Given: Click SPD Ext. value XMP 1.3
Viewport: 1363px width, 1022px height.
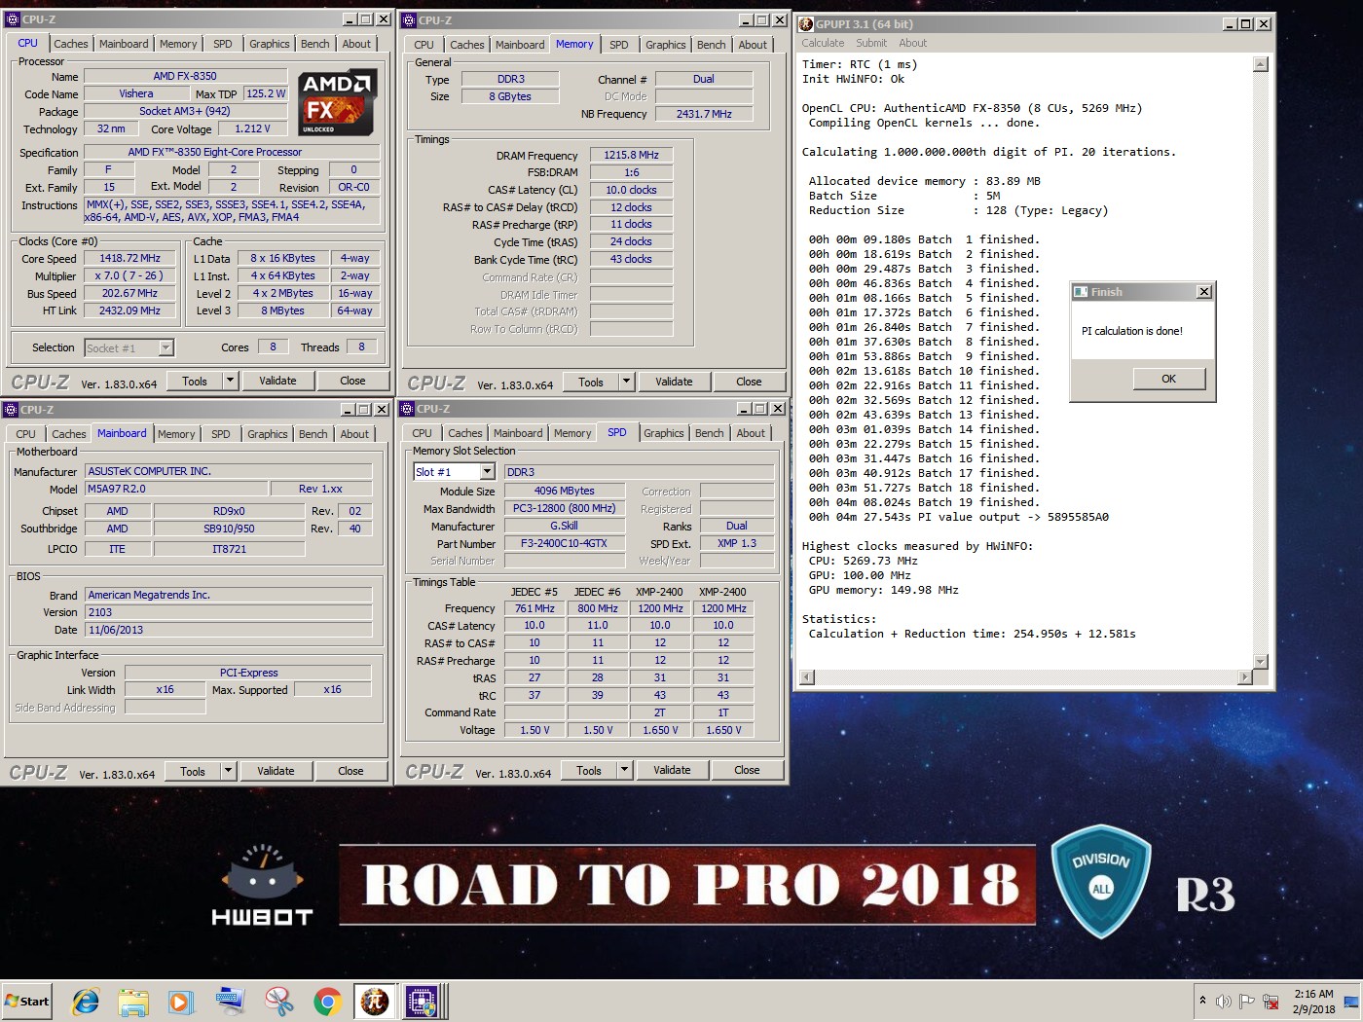Looking at the screenshot, I should [x=737, y=543].
